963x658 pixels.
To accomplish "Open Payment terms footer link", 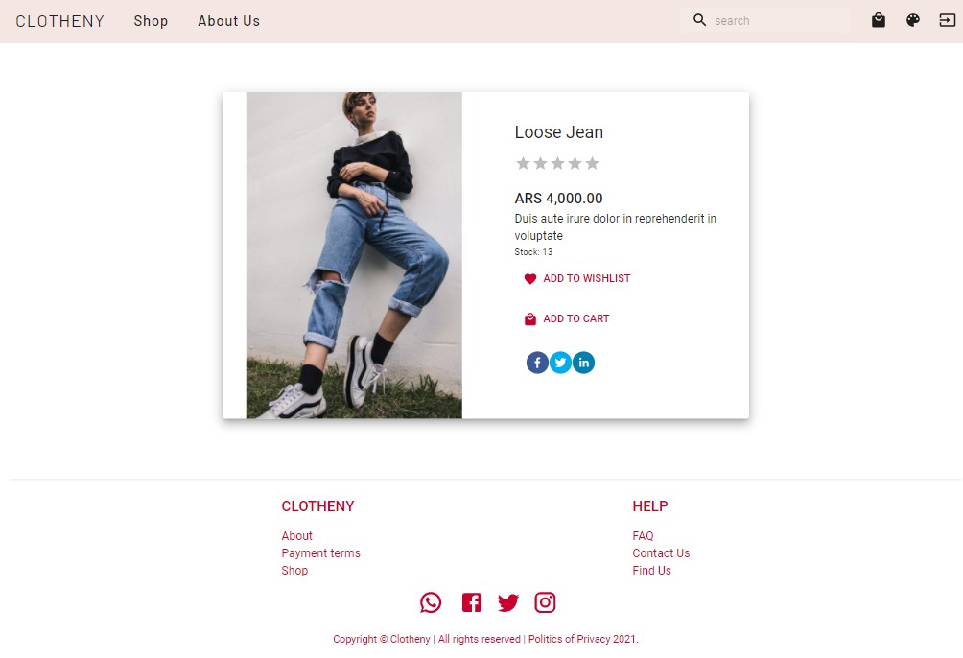I will point(320,552).
